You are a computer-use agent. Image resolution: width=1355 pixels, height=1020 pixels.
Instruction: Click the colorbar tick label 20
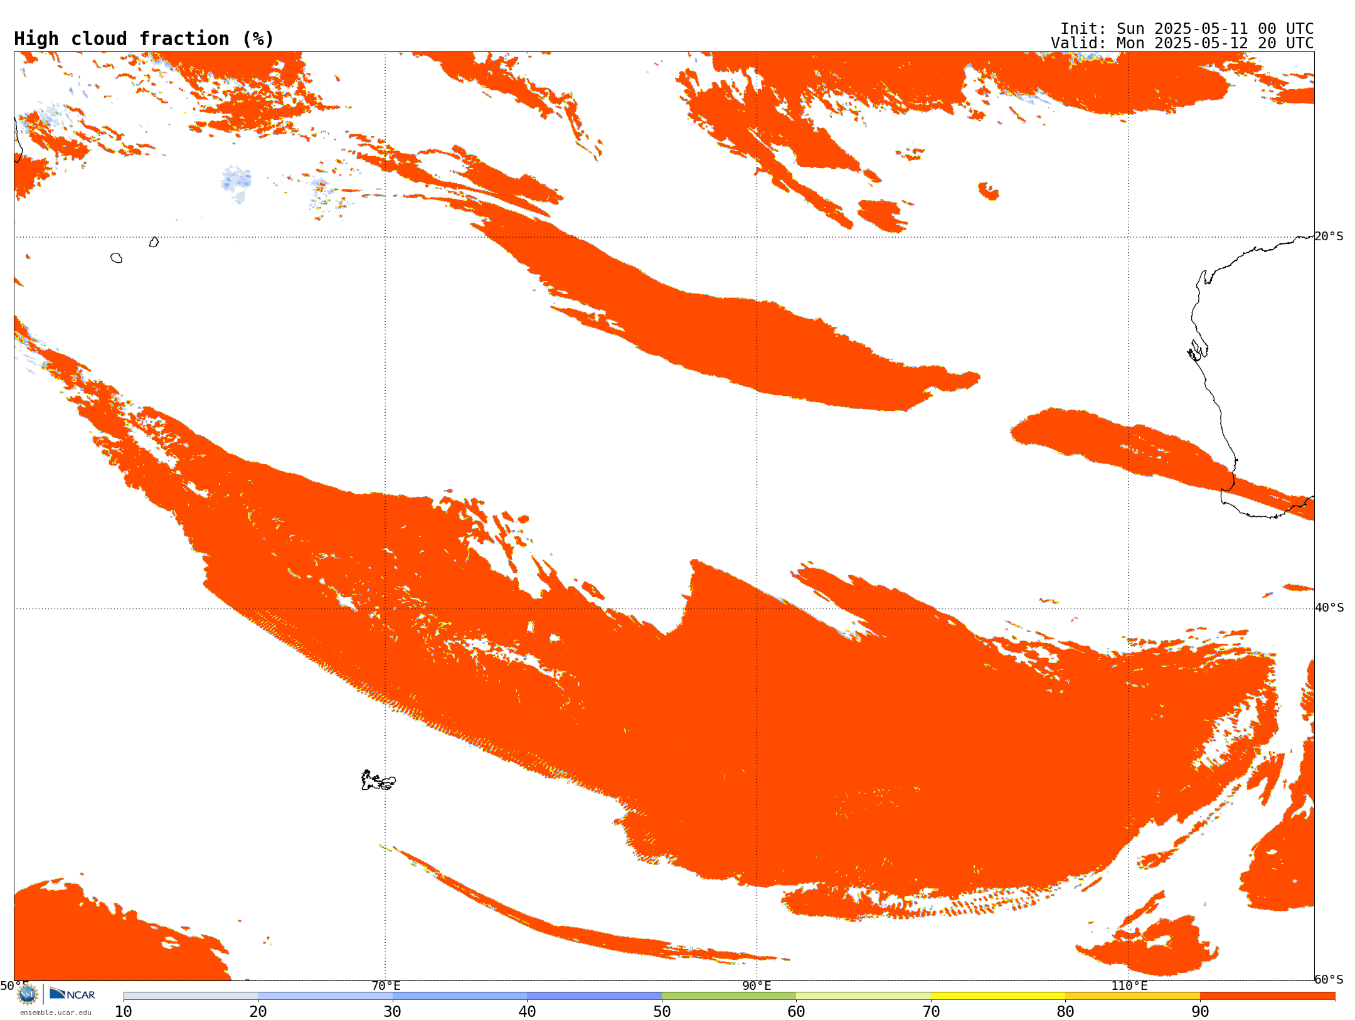[x=258, y=1012]
